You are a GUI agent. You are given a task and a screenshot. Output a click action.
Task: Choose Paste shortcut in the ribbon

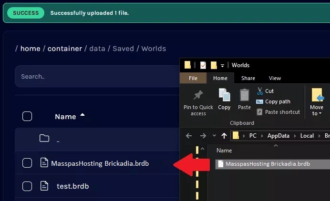click(281, 112)
